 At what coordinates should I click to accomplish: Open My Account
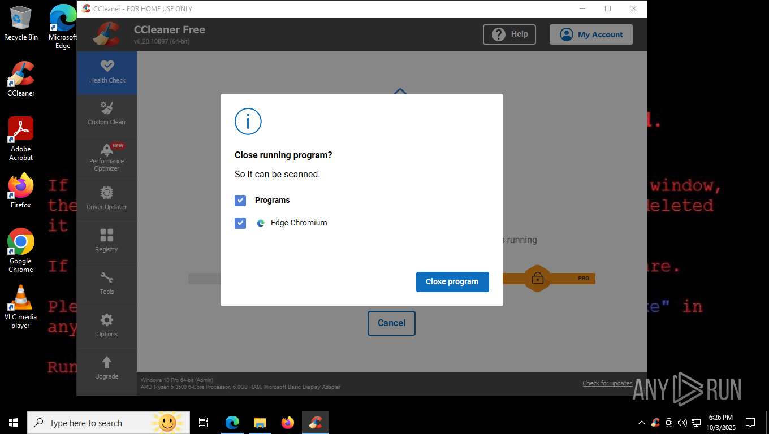coord(591,34)
